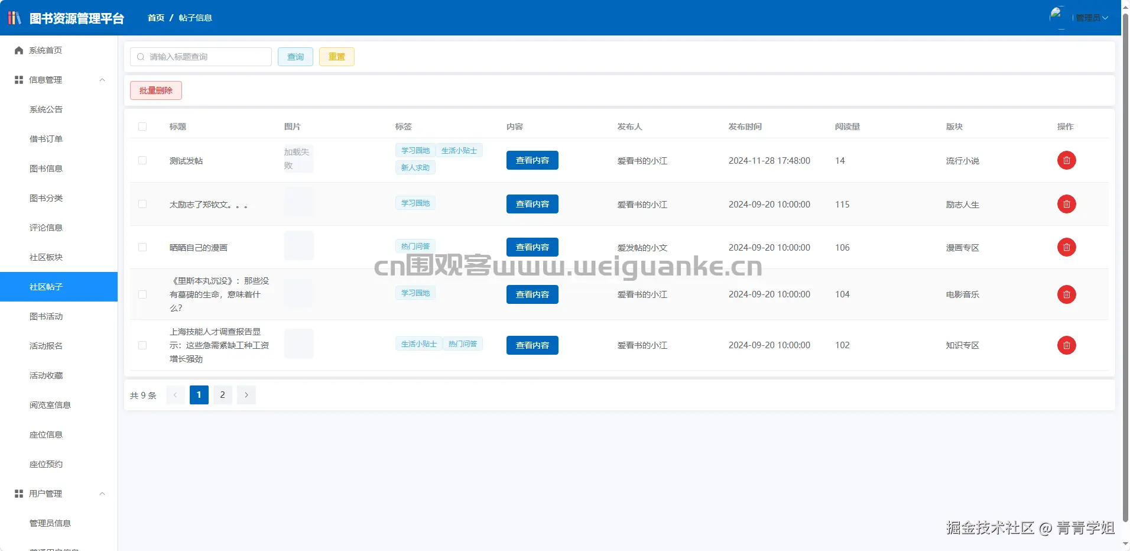Screen dimensions: 1130x551
Task: Open 系统首页 in the sidebar
Action: point(59,50)
